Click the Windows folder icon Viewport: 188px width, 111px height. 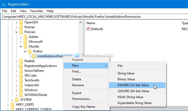(21, 90)
